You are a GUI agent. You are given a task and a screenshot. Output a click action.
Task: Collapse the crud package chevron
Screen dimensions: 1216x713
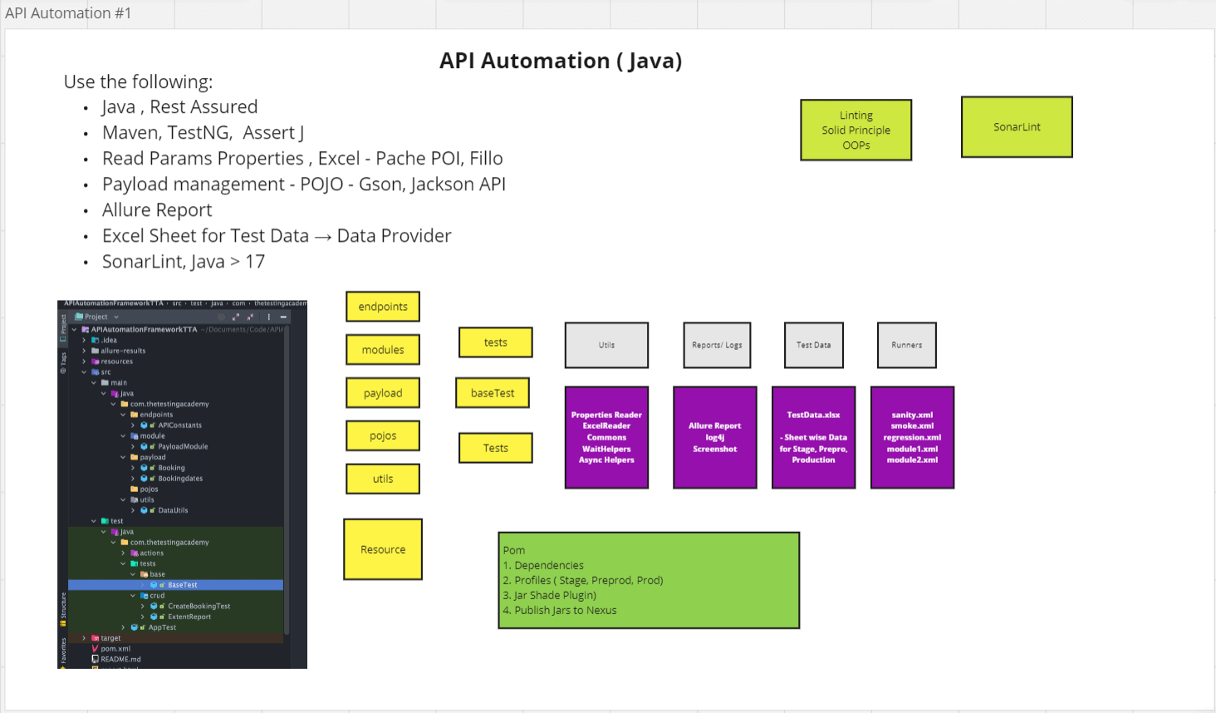(x=133, y=596)
